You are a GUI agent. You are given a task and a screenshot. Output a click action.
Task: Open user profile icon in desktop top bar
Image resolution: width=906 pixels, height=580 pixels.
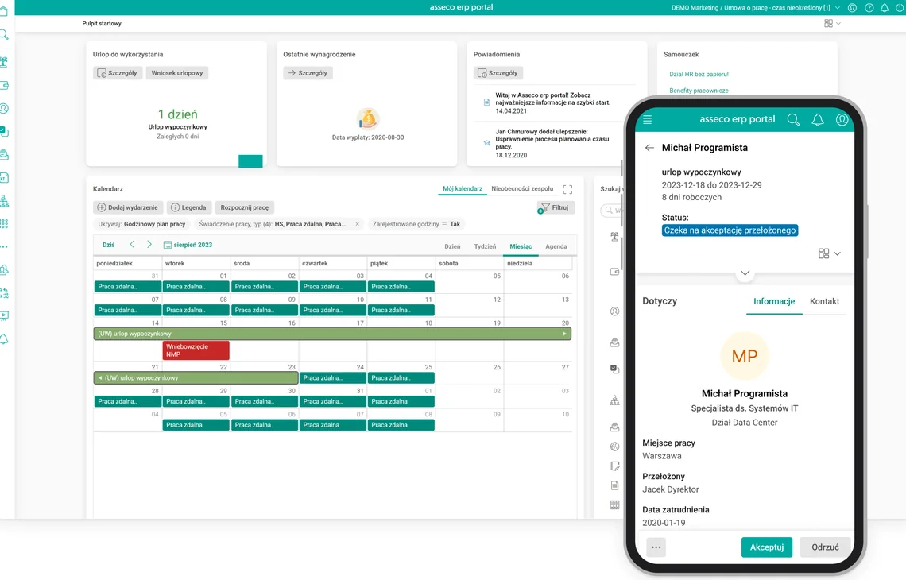[852, 7]
